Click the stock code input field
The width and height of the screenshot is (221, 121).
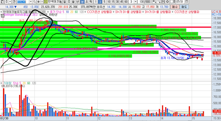click(x=23, y=2)
